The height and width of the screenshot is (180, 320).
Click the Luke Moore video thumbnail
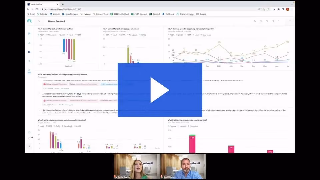[x=183, y=167]
